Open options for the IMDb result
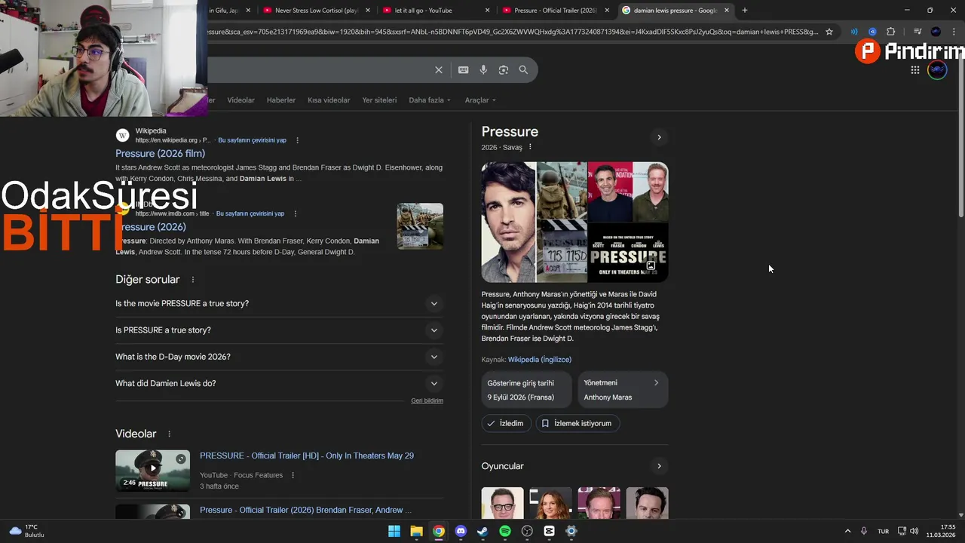Image resolution: width=965 pixels, height=543 pixels. 296,213
